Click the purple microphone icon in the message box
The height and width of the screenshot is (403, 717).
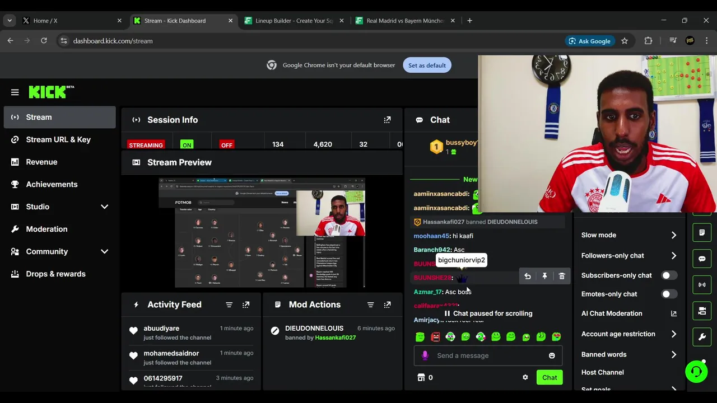click(425, 355)
